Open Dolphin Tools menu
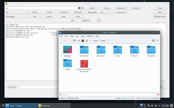 tap(82, 36)
